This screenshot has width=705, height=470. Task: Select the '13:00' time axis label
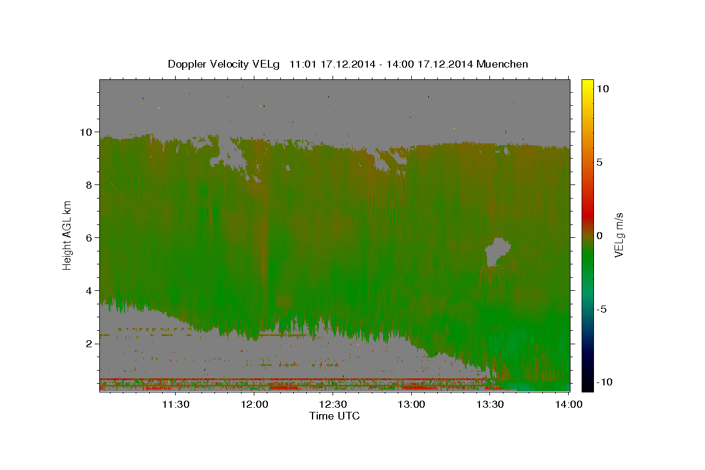(411, 404)
